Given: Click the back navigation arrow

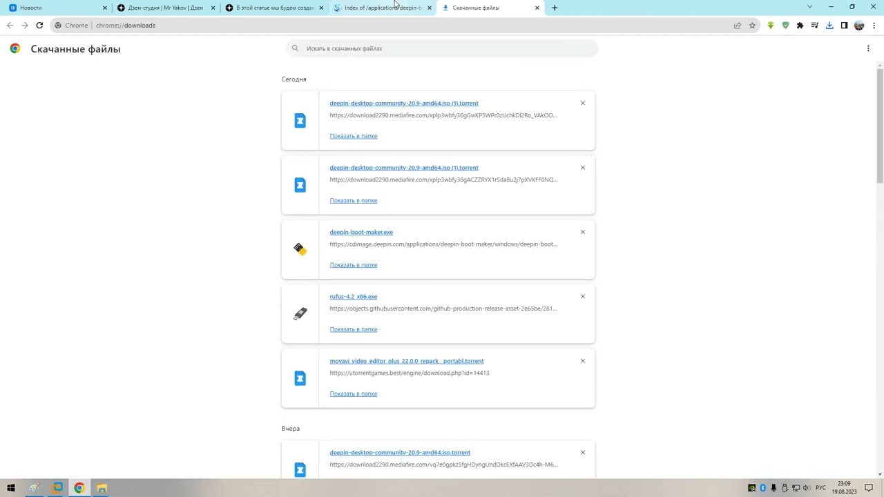Looking at the screenshot, I should (x=10, y=26).
